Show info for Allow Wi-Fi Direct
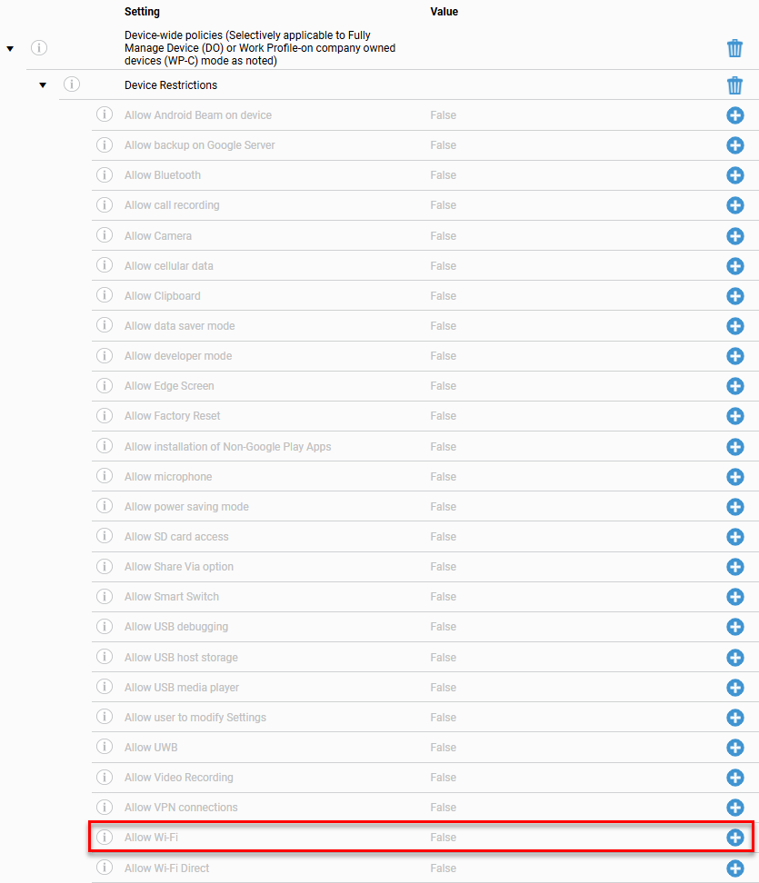Image resolution: width=759 pixels, height=883 pixels. [x=105, y=868]
